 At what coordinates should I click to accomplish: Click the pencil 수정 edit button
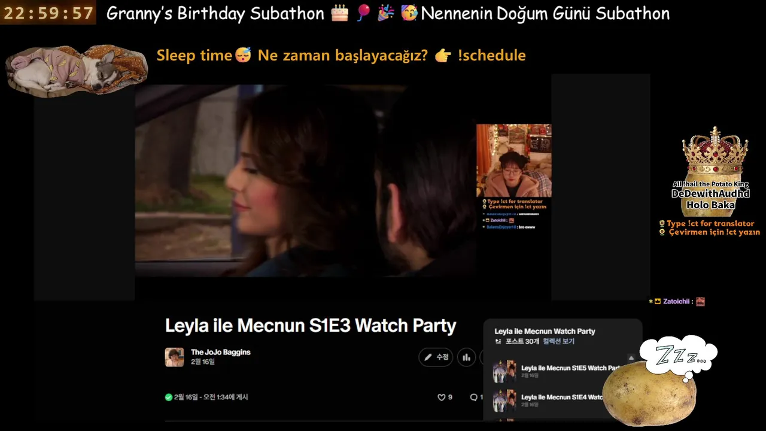coord(436,357)
